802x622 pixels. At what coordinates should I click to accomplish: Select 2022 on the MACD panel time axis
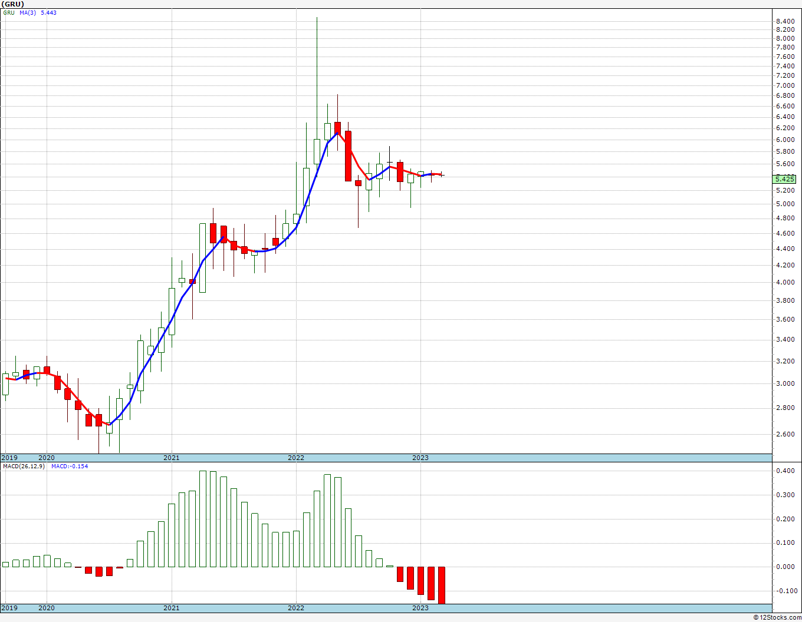pos(295,608)
